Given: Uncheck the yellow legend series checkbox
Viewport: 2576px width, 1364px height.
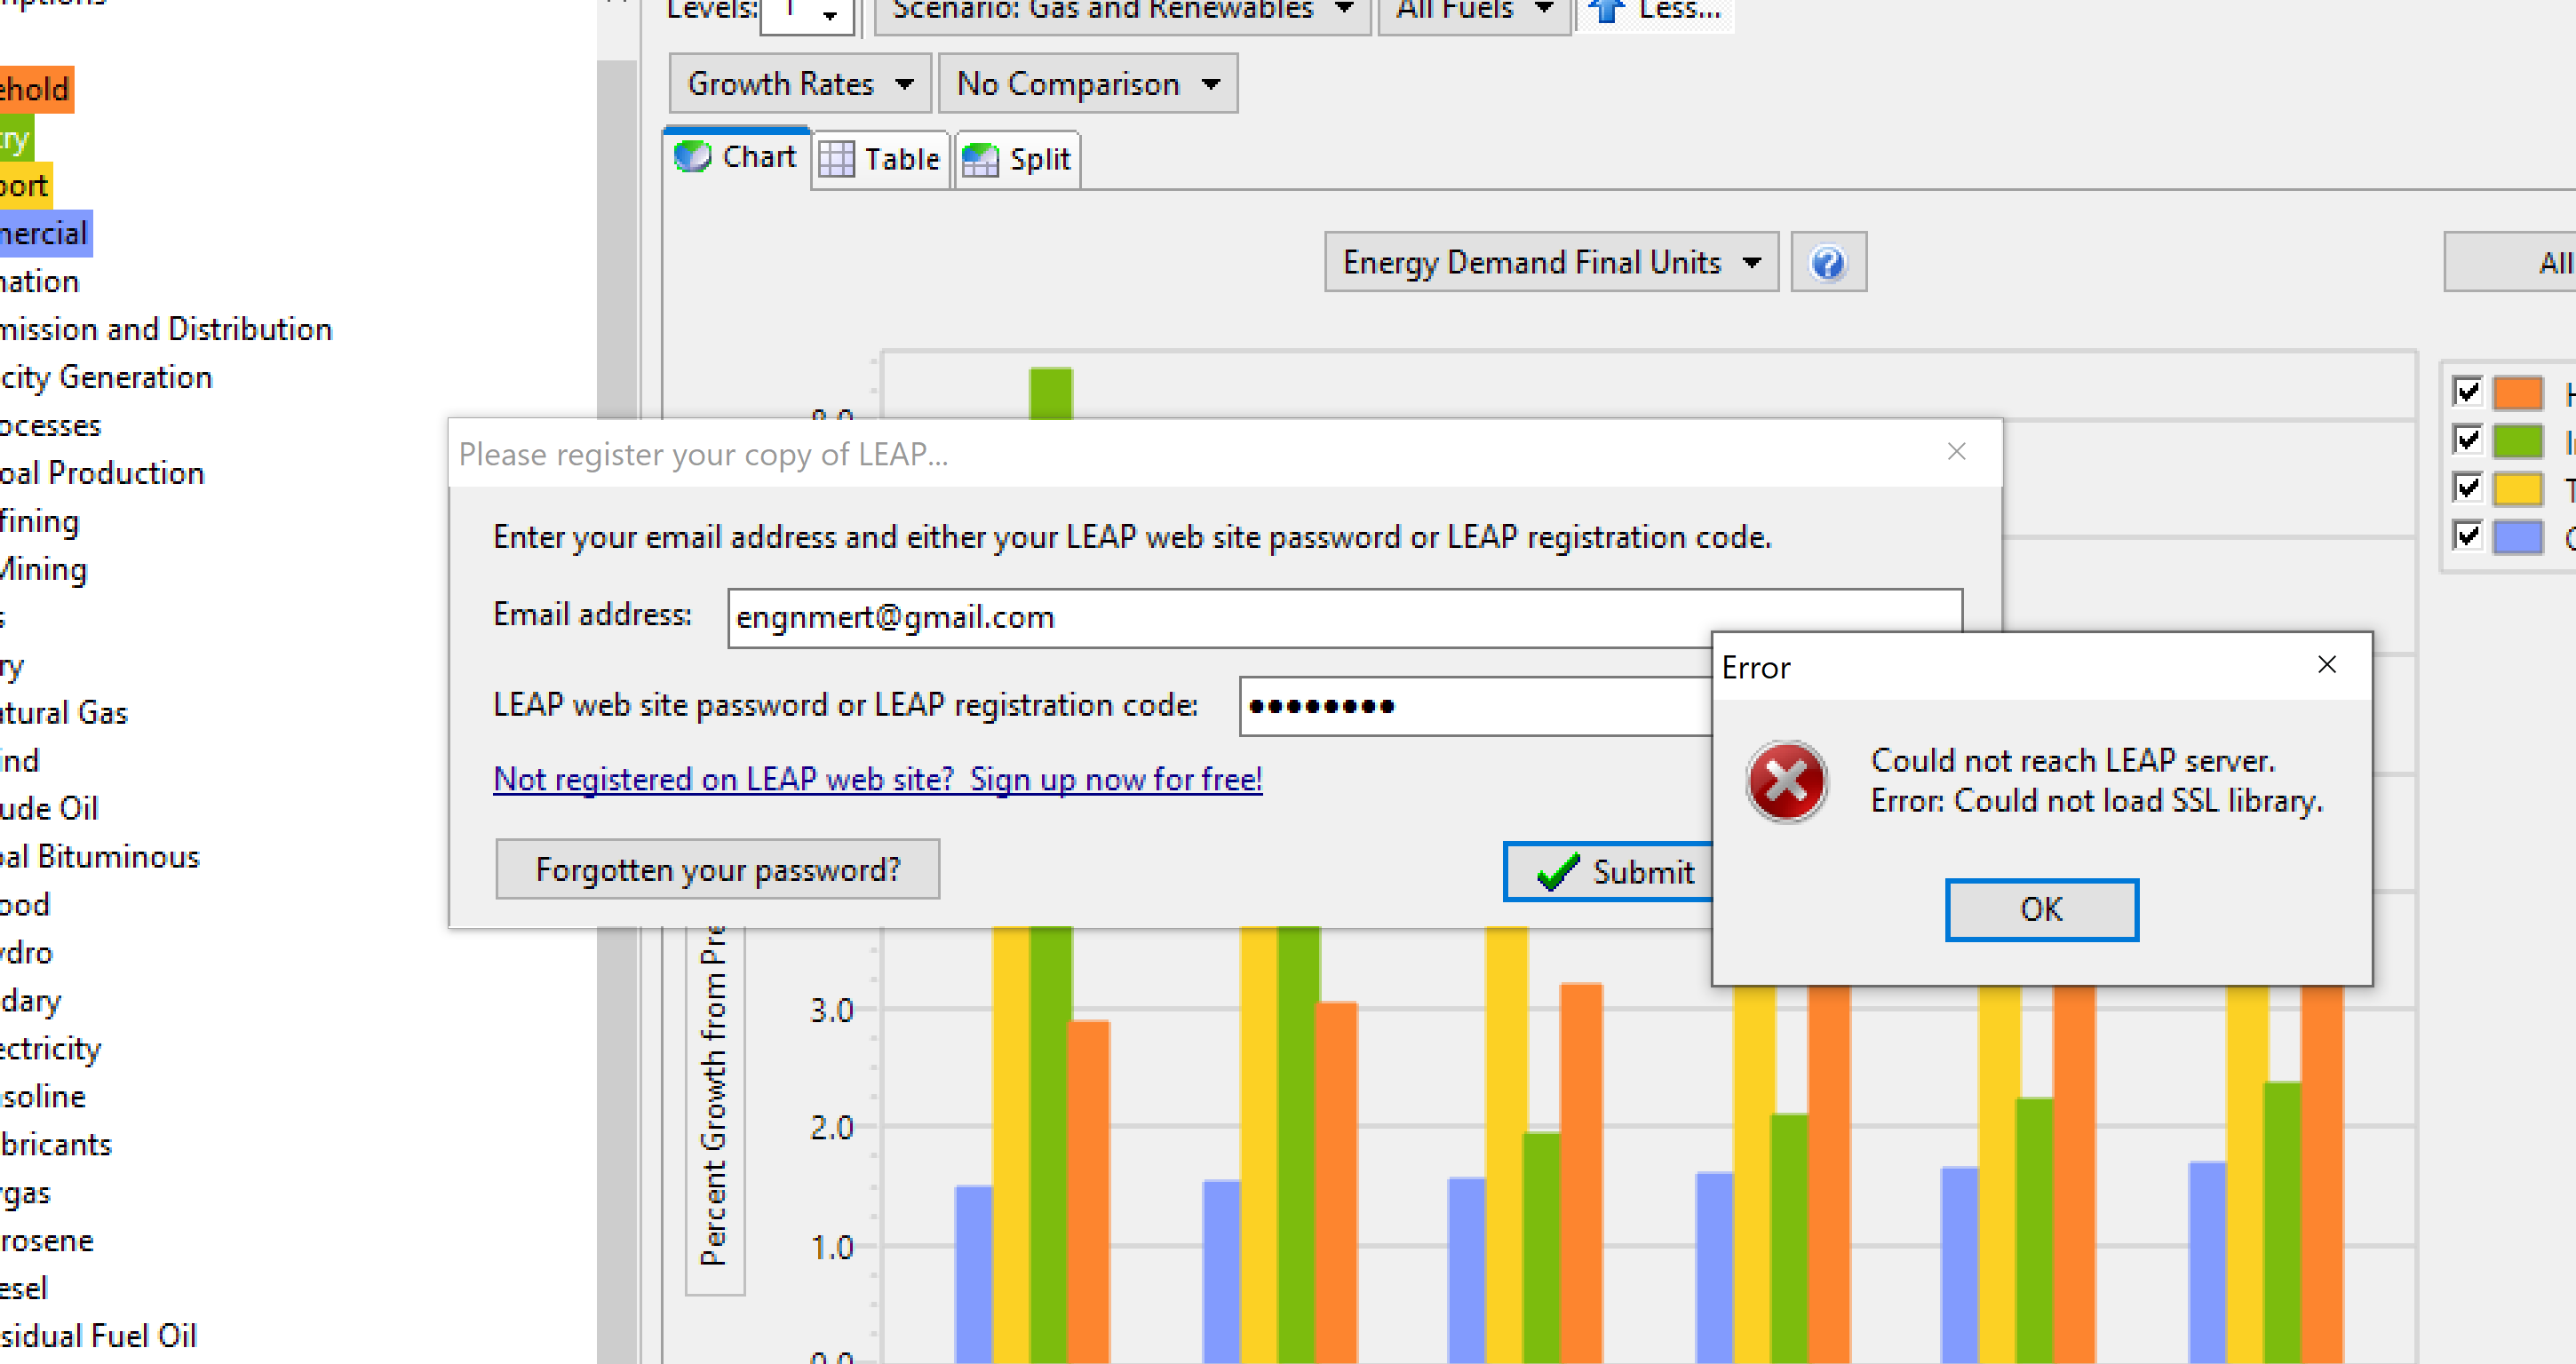Looking at the screenshot, I should (x=2467, y=487).
